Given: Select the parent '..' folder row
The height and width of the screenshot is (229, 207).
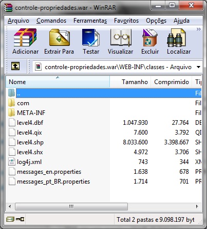Looking at the screenshot, I should click(105, 93).
